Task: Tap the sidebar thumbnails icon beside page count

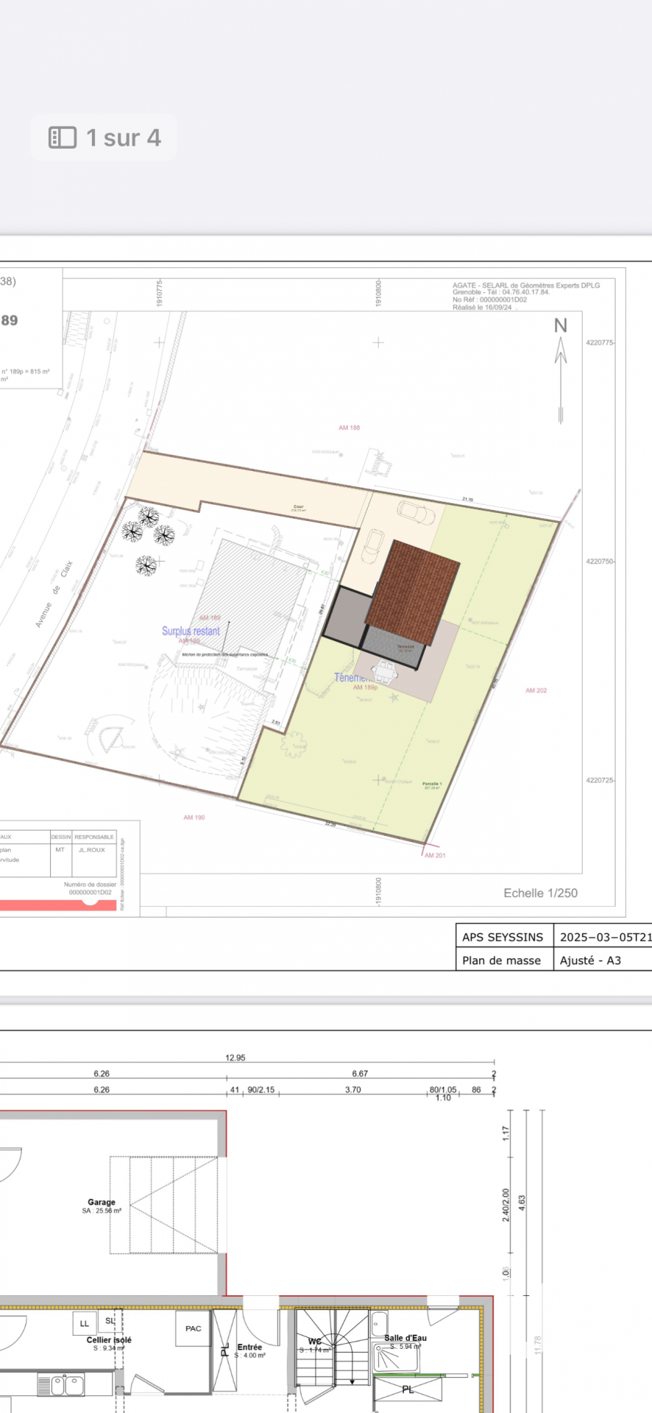Action: click(x=63, y=138)
